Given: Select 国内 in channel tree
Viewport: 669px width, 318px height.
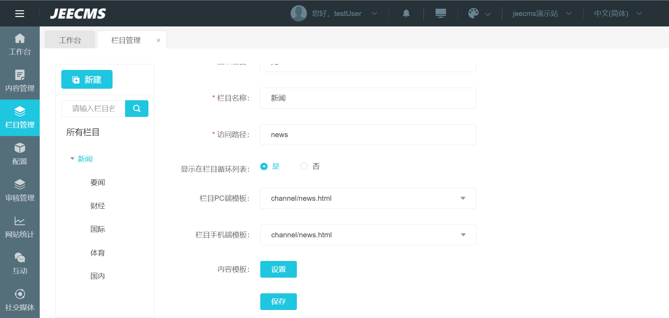Looking at the screenshot, I should [x=98, y=276].
